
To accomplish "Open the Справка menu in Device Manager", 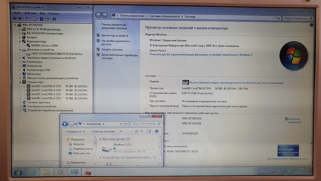I will tap(54, 14).
